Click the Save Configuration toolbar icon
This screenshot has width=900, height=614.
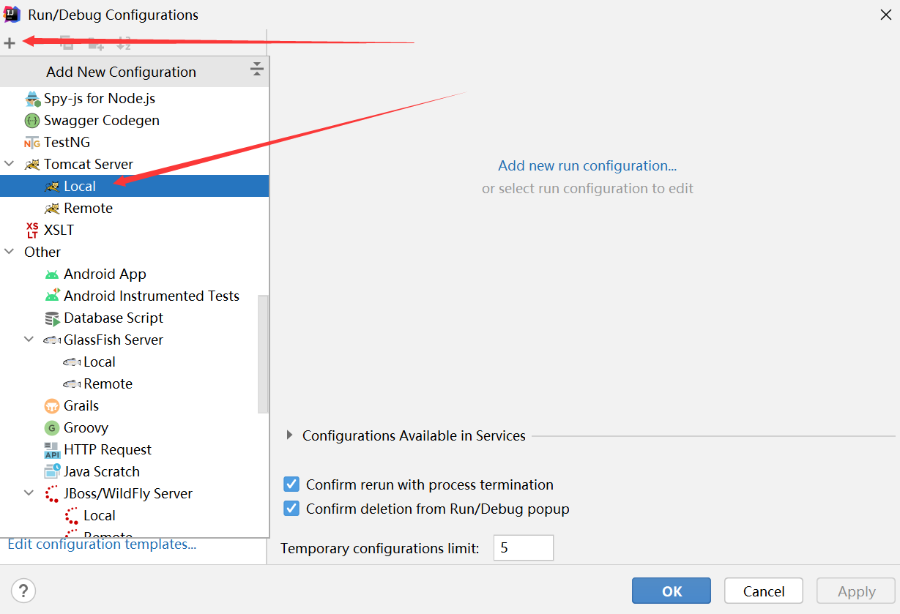point(95,43)
